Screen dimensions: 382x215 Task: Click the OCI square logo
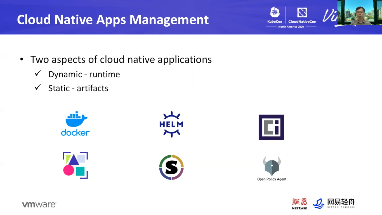(271, 127)
